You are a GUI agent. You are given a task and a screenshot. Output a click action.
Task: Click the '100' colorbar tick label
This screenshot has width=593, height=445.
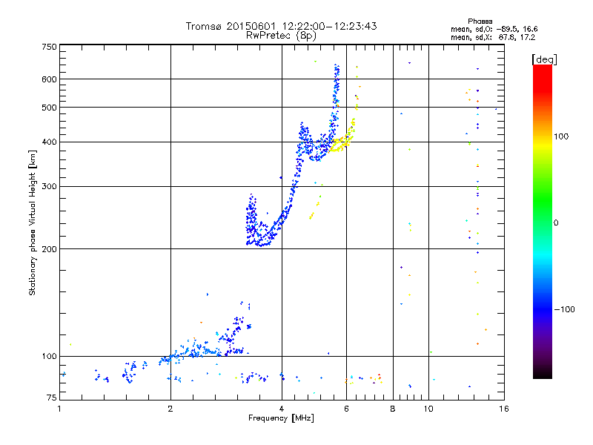pyautogui.click(x=561, y=136)
